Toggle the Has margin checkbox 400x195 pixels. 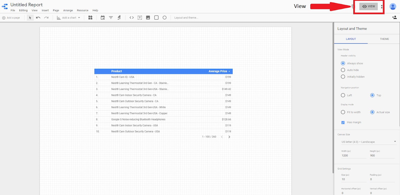coord(343,122)
